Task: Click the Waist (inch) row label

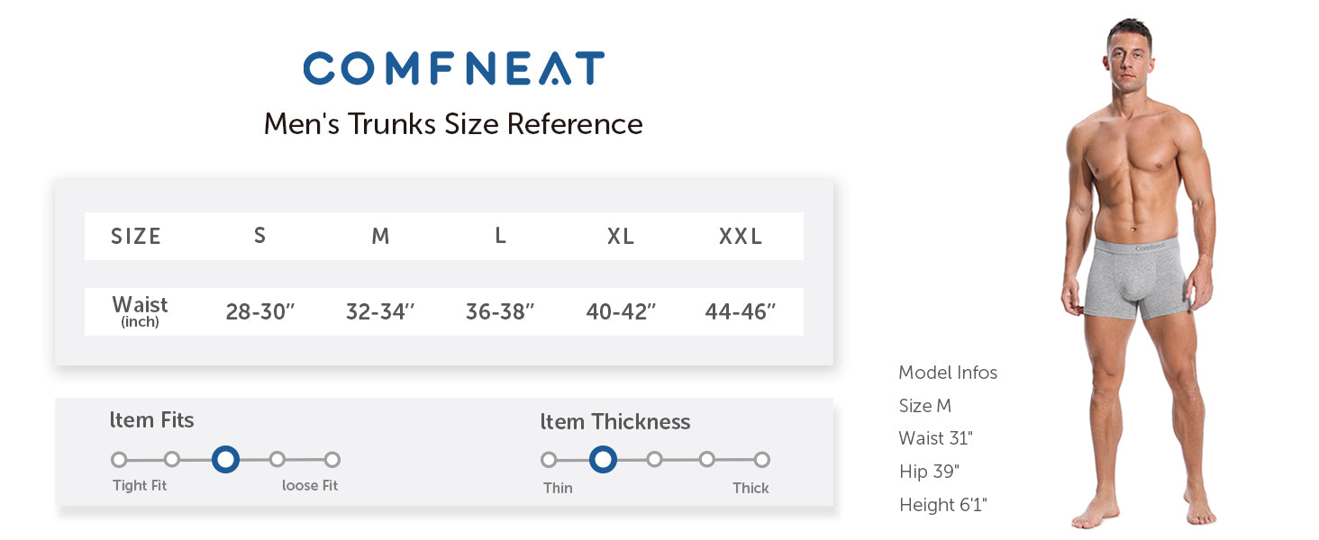Action: 140,310
